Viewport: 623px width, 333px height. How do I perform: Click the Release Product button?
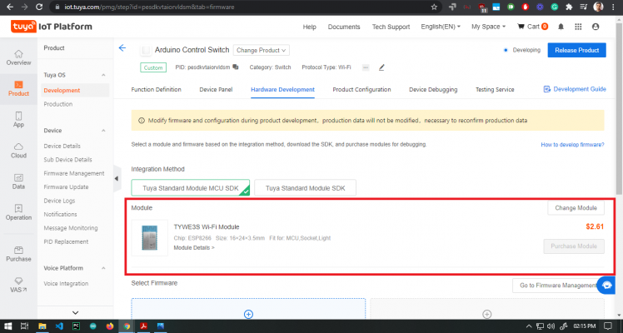click(576, 50)
